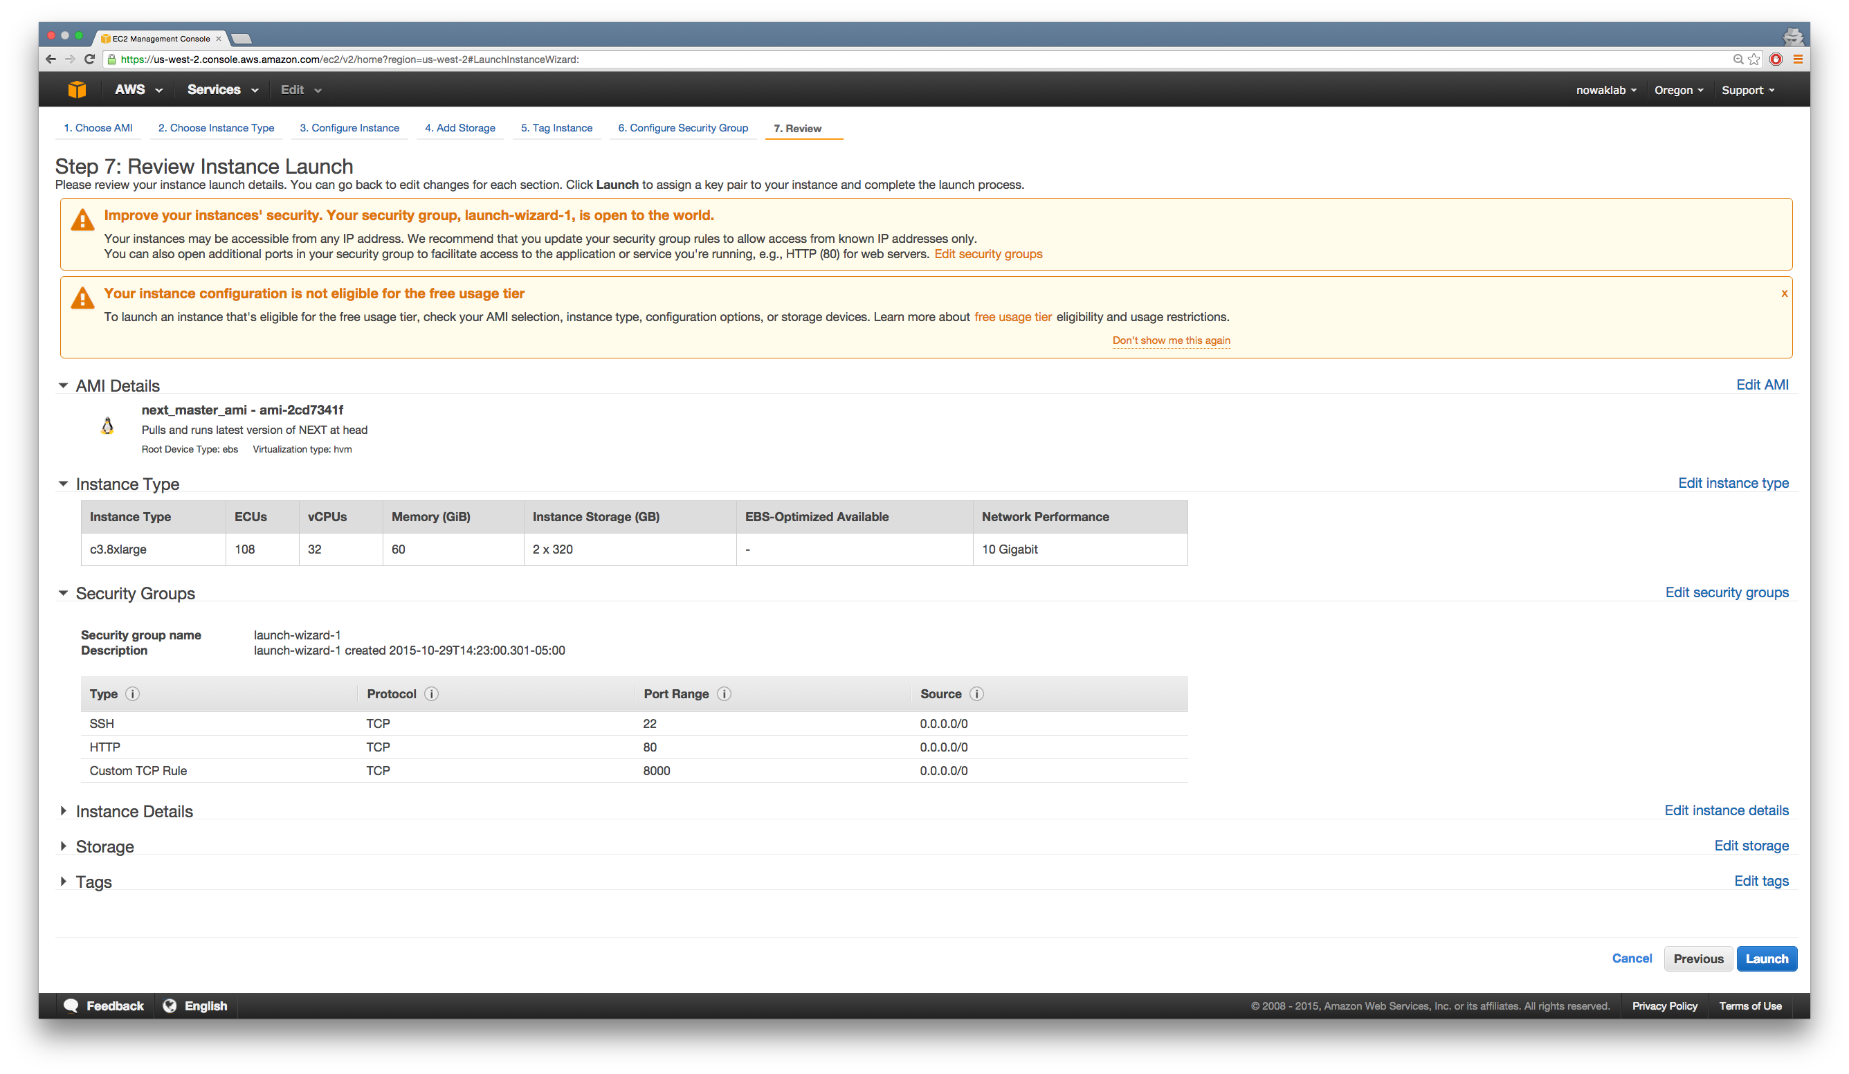Go to the Add Storage step tab
Viewport: 1849px width, 1074px height.
tap(460, 127)
